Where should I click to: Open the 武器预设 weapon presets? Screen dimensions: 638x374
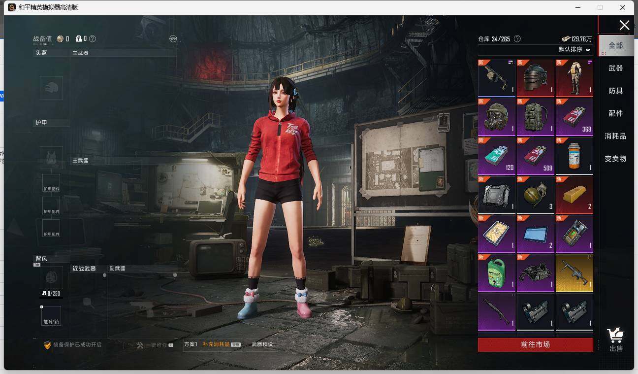click(262, 344)
